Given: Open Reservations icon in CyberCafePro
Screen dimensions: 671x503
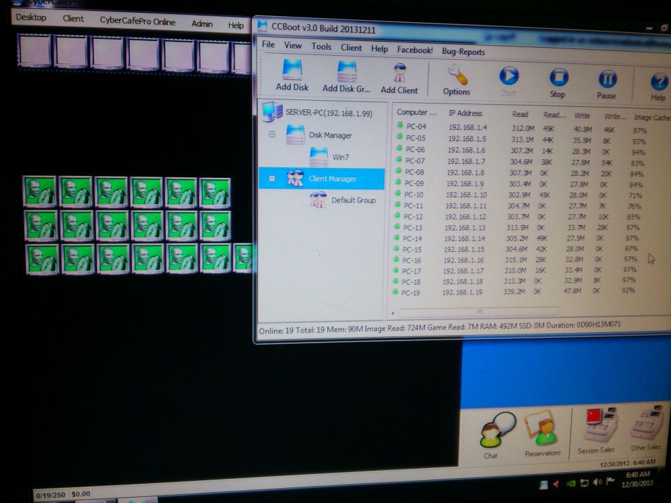Looking at the screenshot, I should tap(542, 433).
